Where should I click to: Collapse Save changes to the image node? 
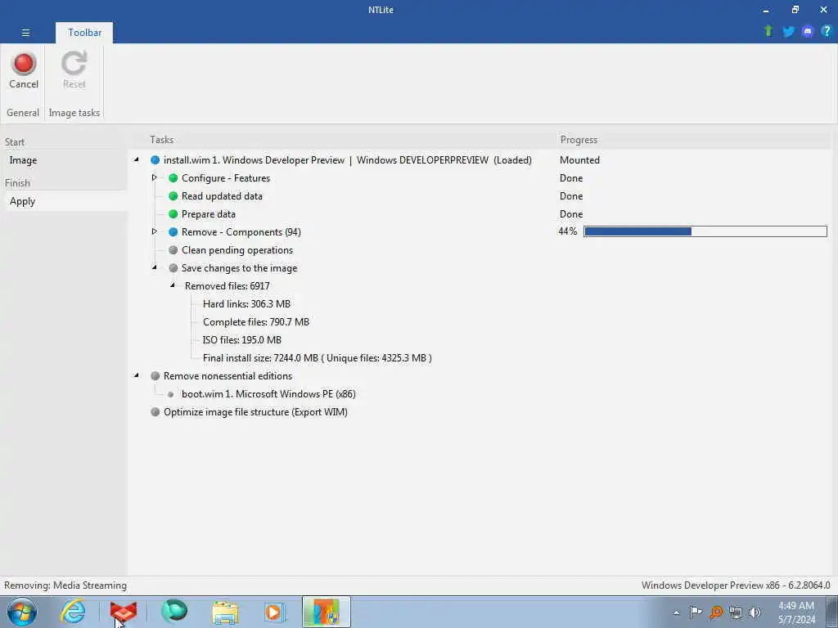[x=155, y=267]
